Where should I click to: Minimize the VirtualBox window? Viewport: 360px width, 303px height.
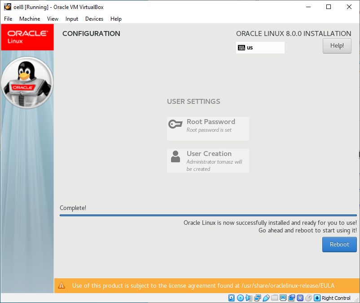308,7
